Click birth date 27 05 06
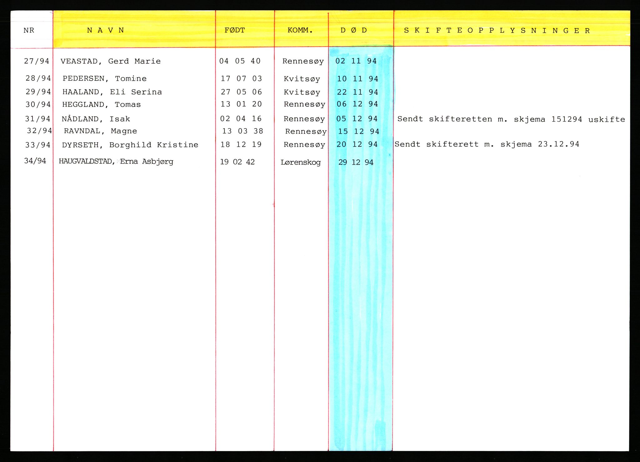The image size is (640, 462). 241,92
